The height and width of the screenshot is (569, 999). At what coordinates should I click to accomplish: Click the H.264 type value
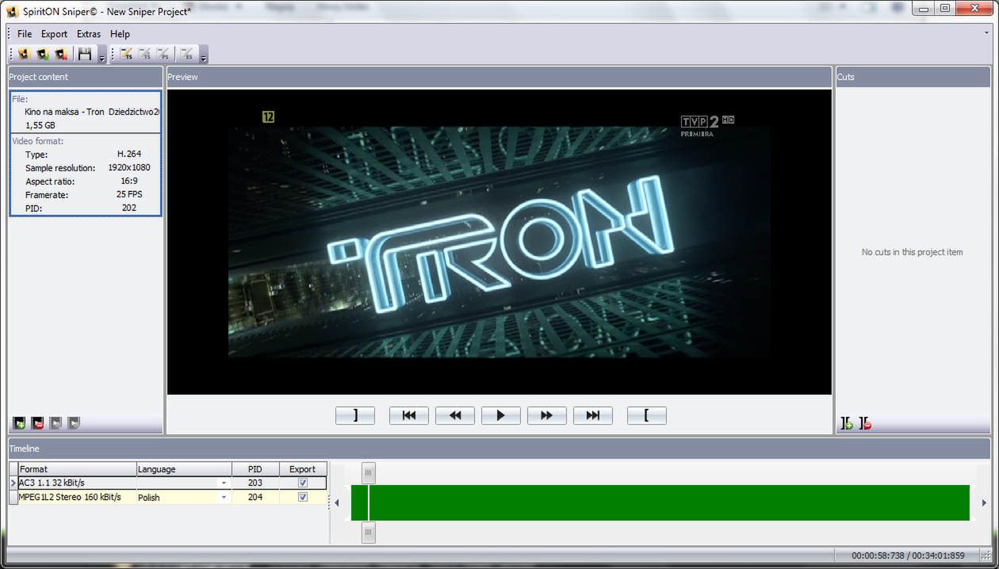(x=129, y=155)
